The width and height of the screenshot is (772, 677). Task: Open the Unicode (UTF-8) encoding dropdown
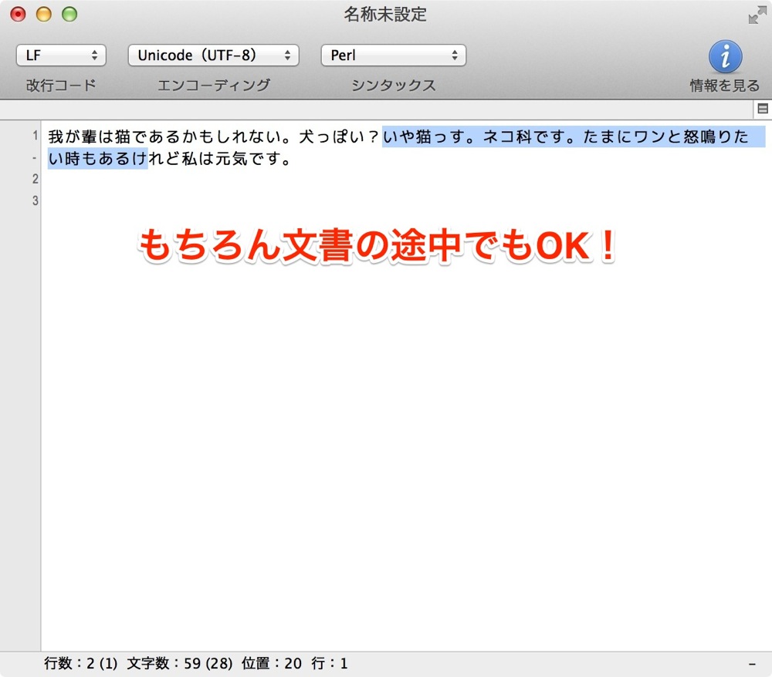[x=213, y=55]
